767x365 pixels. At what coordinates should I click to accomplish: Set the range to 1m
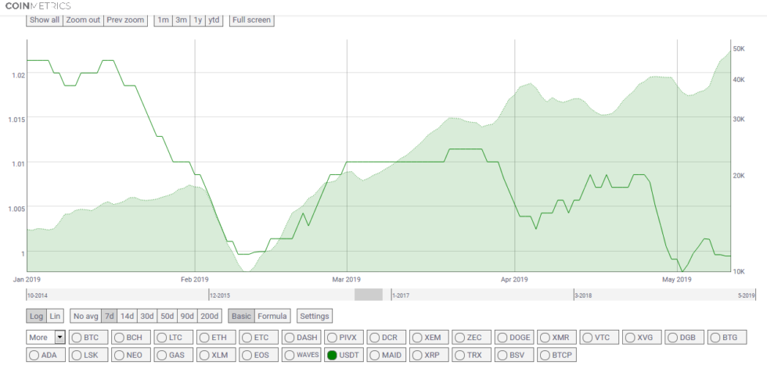163,20
